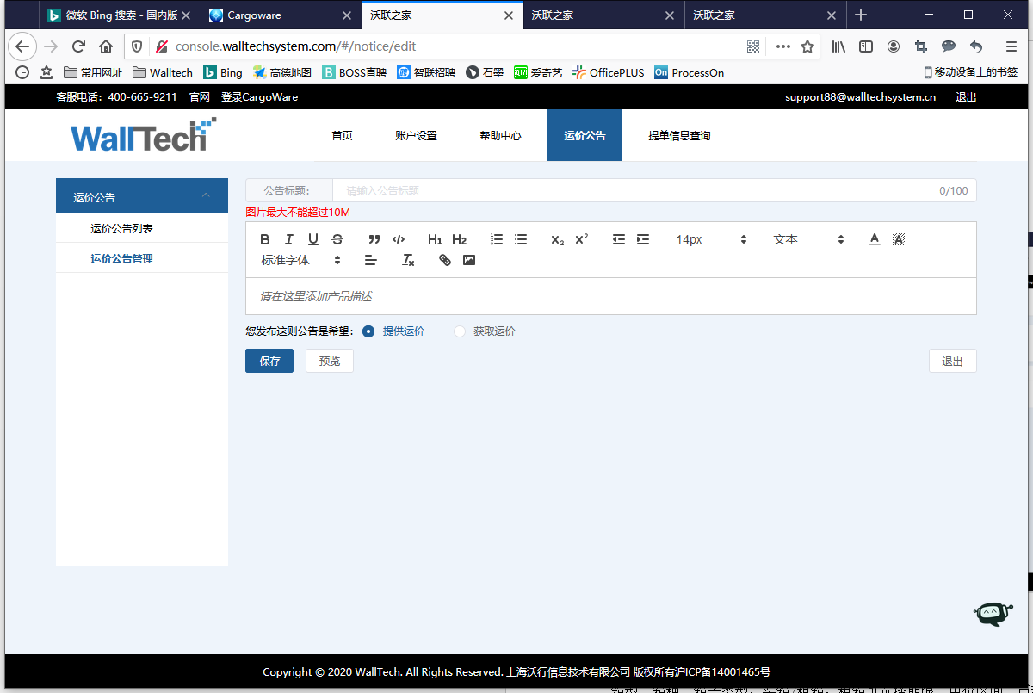This screenshot has height=693, width=1033.
Task: Open the Firefox hamburger menu
Action: tap(1011, 46)
